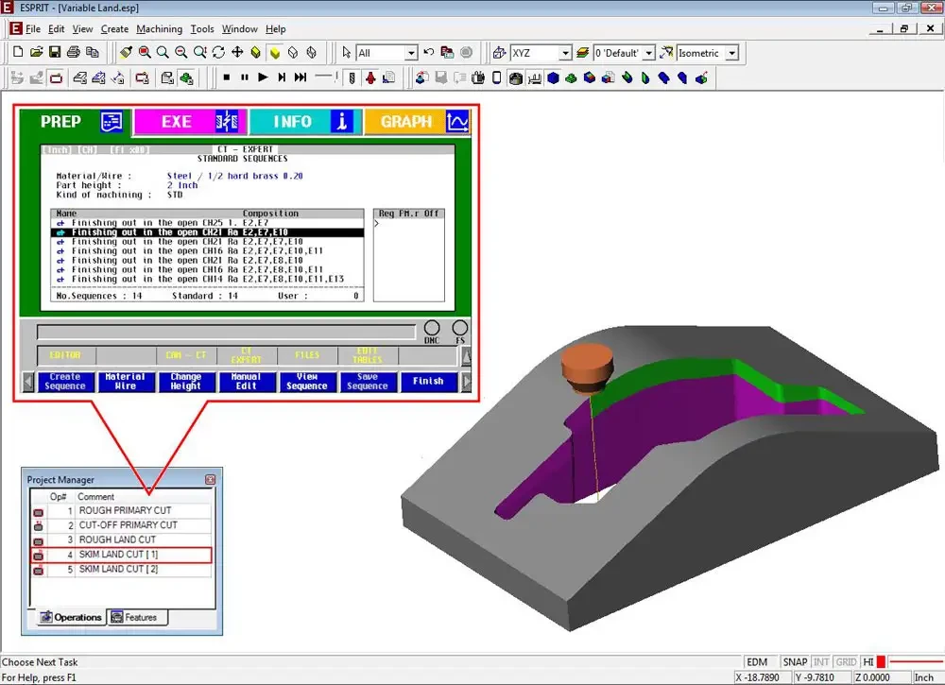The height and width of the screenshot is (685, 945).
Task: Toggle INT mode in status bar
Action: 821,662
